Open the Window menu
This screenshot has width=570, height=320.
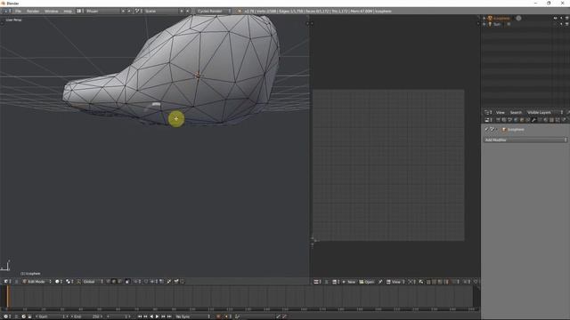(x=52, y=11)
